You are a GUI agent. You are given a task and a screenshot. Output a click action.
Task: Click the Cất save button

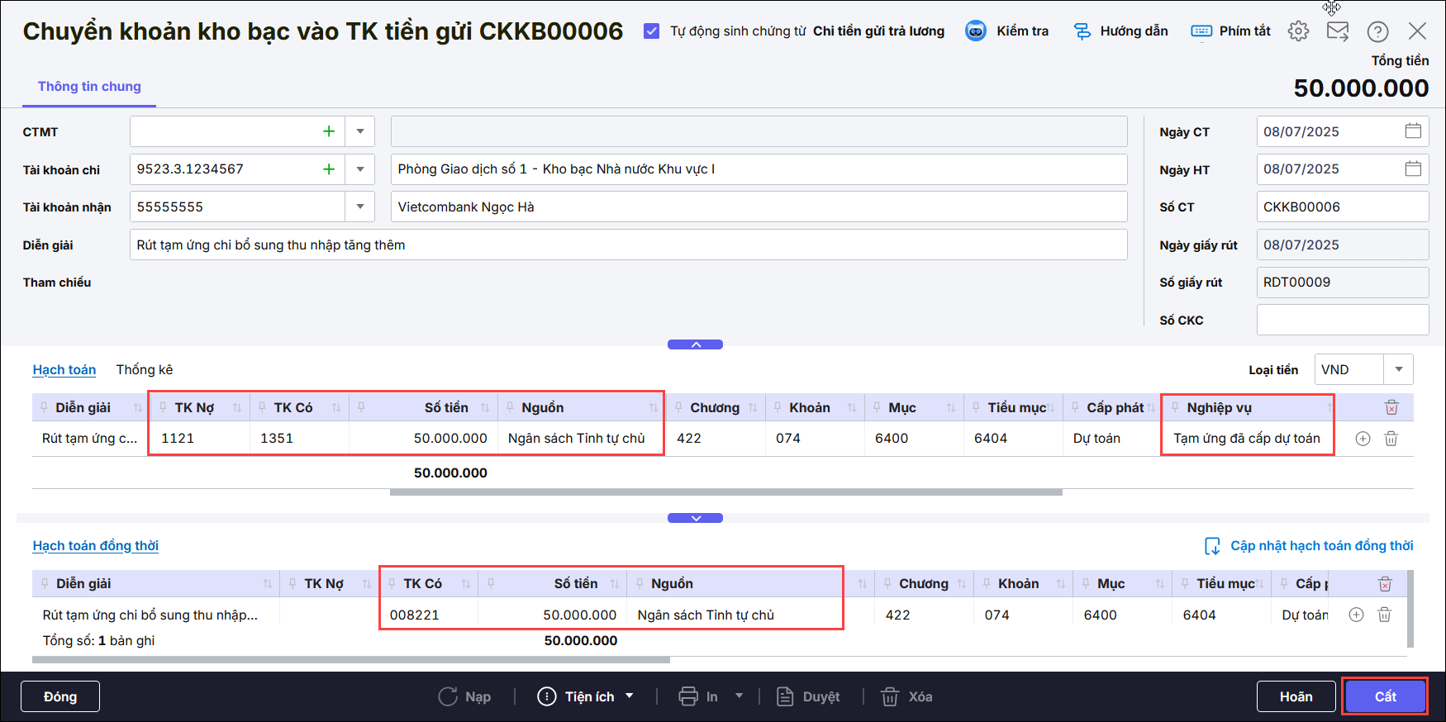tap(1385, 696)
